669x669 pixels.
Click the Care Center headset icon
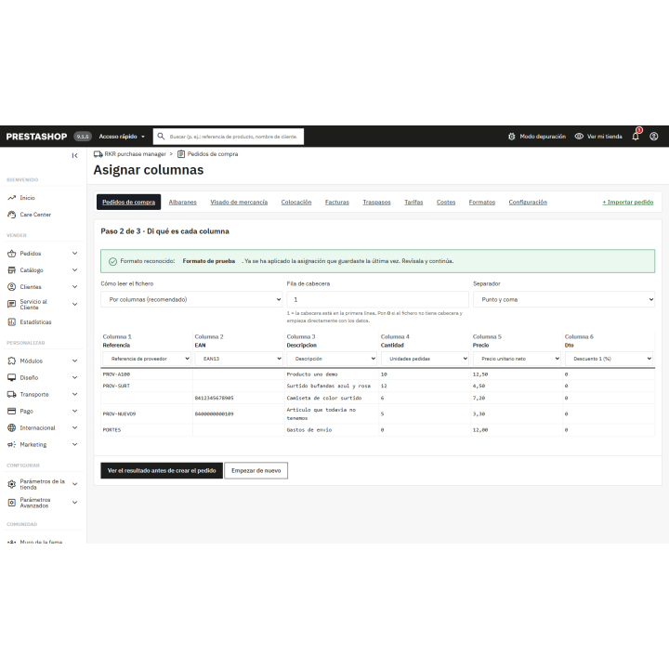(12, 215)
